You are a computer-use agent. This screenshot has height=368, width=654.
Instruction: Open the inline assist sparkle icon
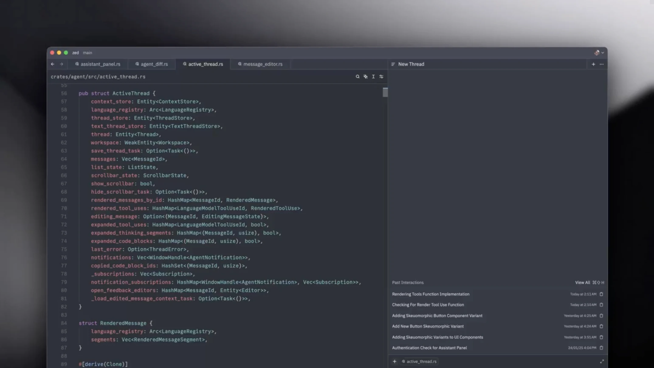(x=365, y=77)
